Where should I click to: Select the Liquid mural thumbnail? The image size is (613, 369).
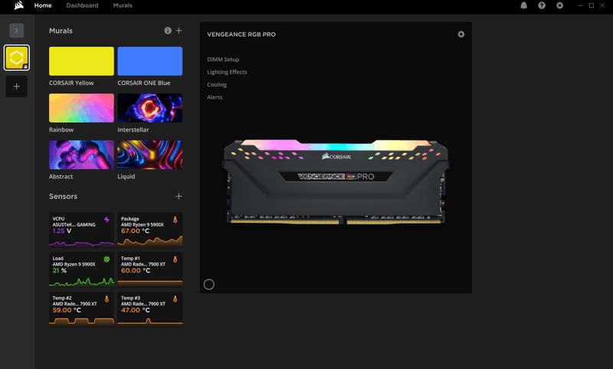coord(149,155)
